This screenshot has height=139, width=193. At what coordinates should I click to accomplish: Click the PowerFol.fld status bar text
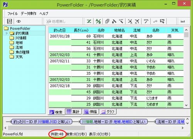[x=13, y=134]
